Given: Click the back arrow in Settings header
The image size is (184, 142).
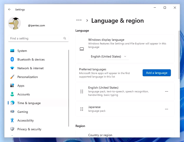Looking at the screenshot, I should pos(9,9).
